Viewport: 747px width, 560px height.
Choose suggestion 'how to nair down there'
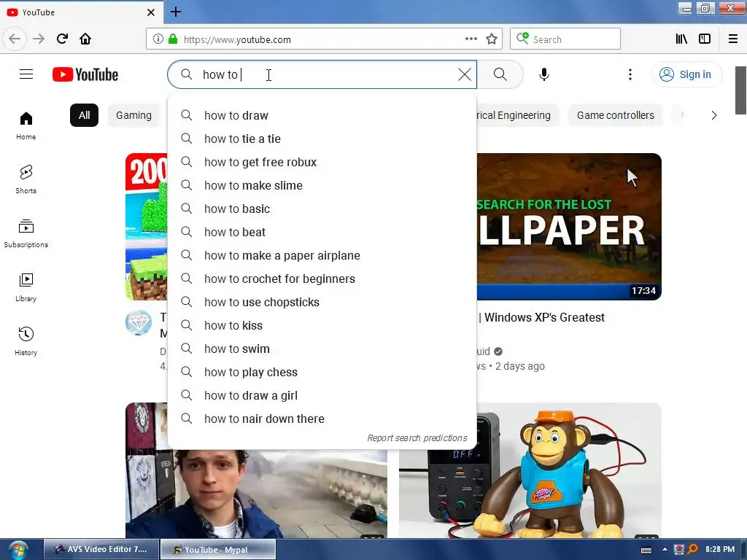pos(322,419)
